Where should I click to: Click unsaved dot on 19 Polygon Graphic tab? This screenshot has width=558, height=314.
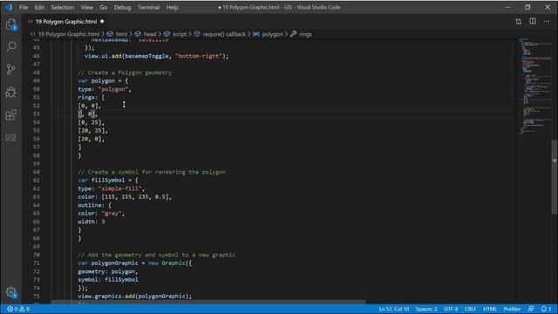click(102, 21)
